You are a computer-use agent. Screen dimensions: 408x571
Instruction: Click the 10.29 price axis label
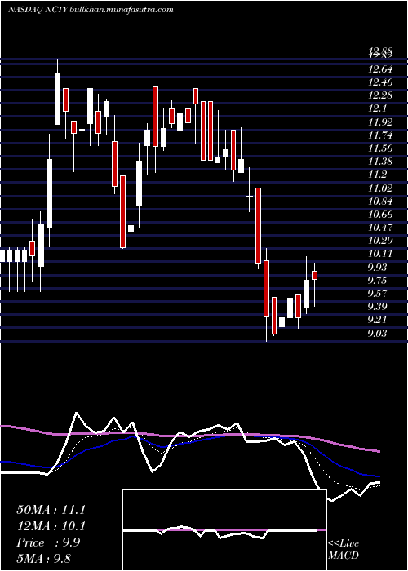tap(380, 241)
